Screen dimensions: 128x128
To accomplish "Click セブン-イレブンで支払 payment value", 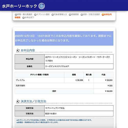I will coord(55,108).
